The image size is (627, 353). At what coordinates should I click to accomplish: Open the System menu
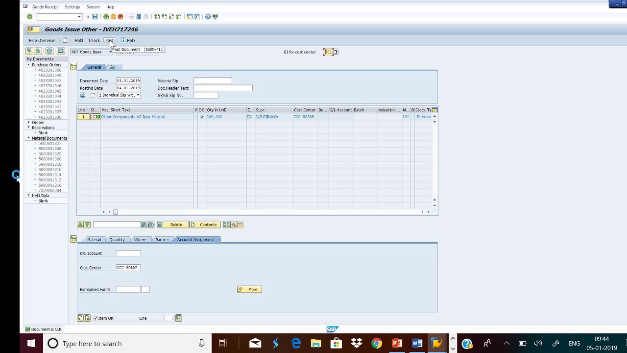point(93,7)
